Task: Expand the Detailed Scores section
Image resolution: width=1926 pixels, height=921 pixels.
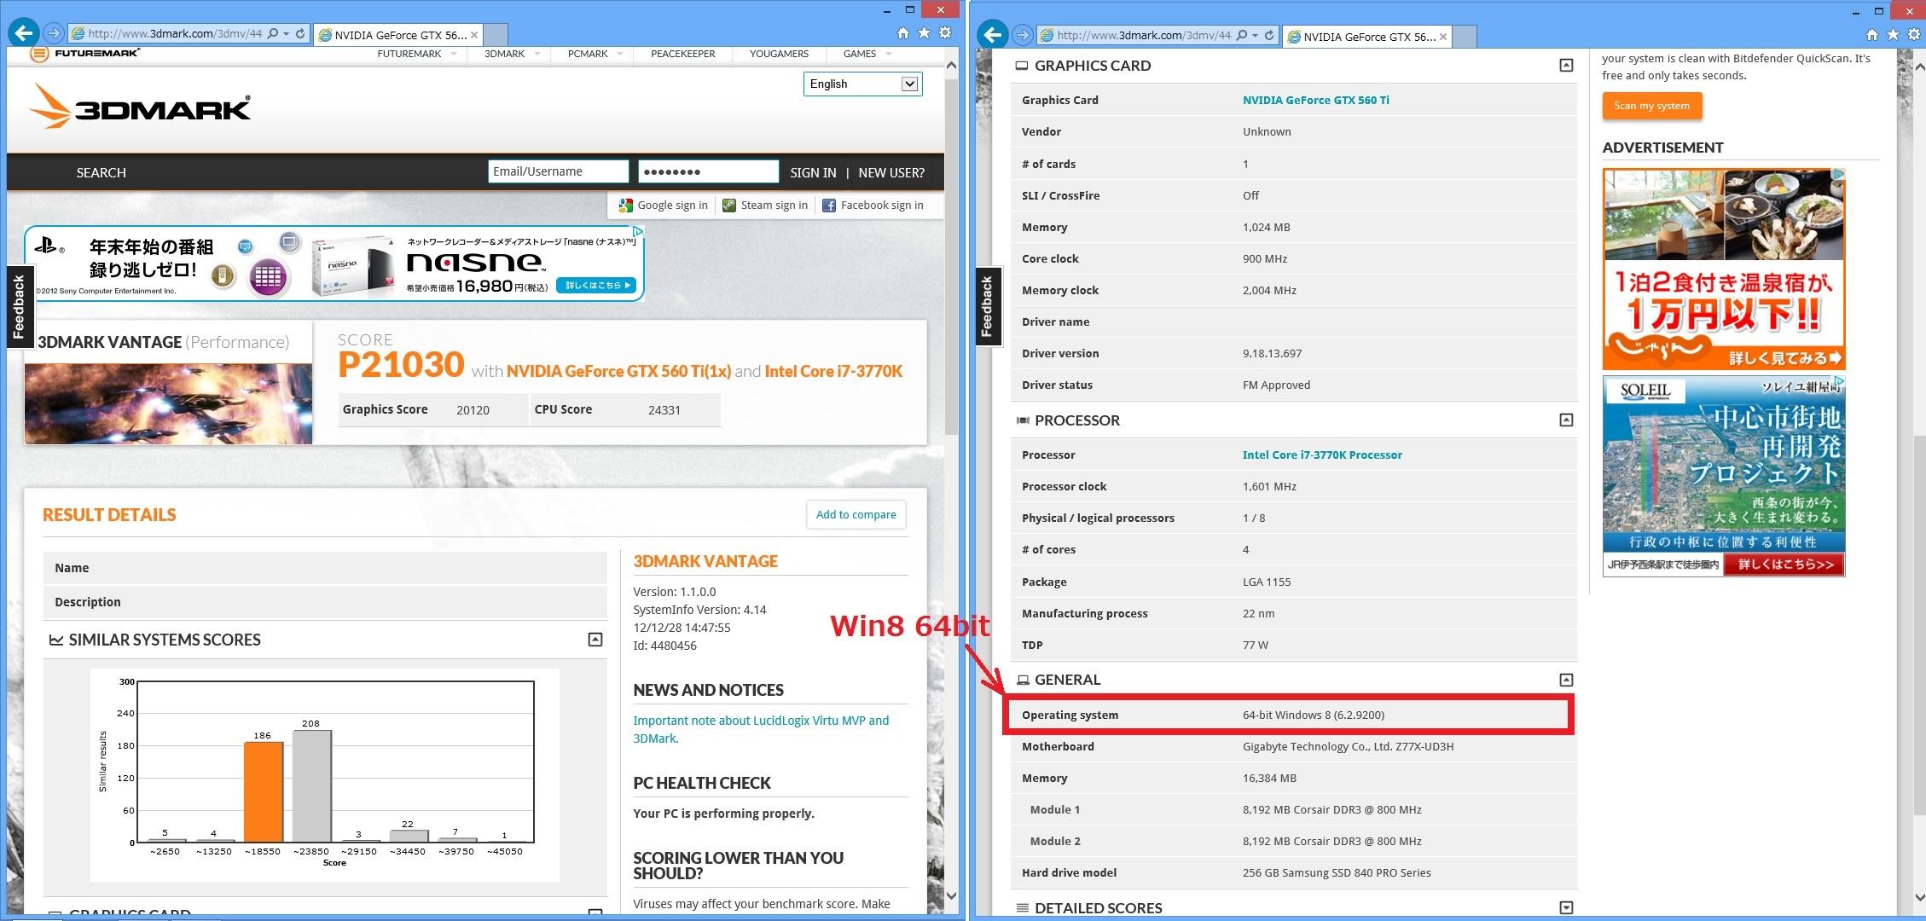Action: (x=1566, y=907)
